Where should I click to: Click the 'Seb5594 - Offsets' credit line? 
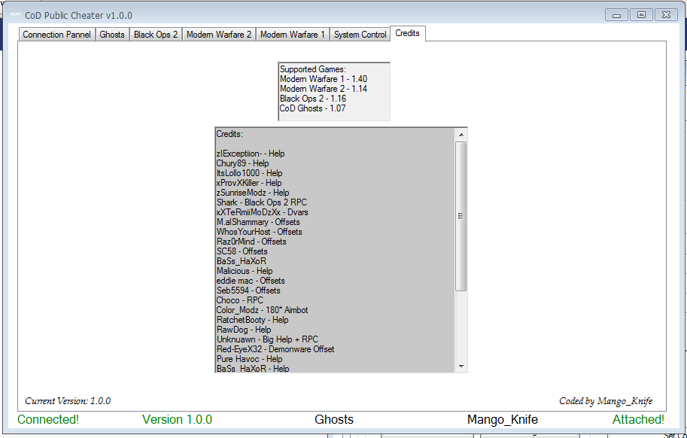pos(248,290)
